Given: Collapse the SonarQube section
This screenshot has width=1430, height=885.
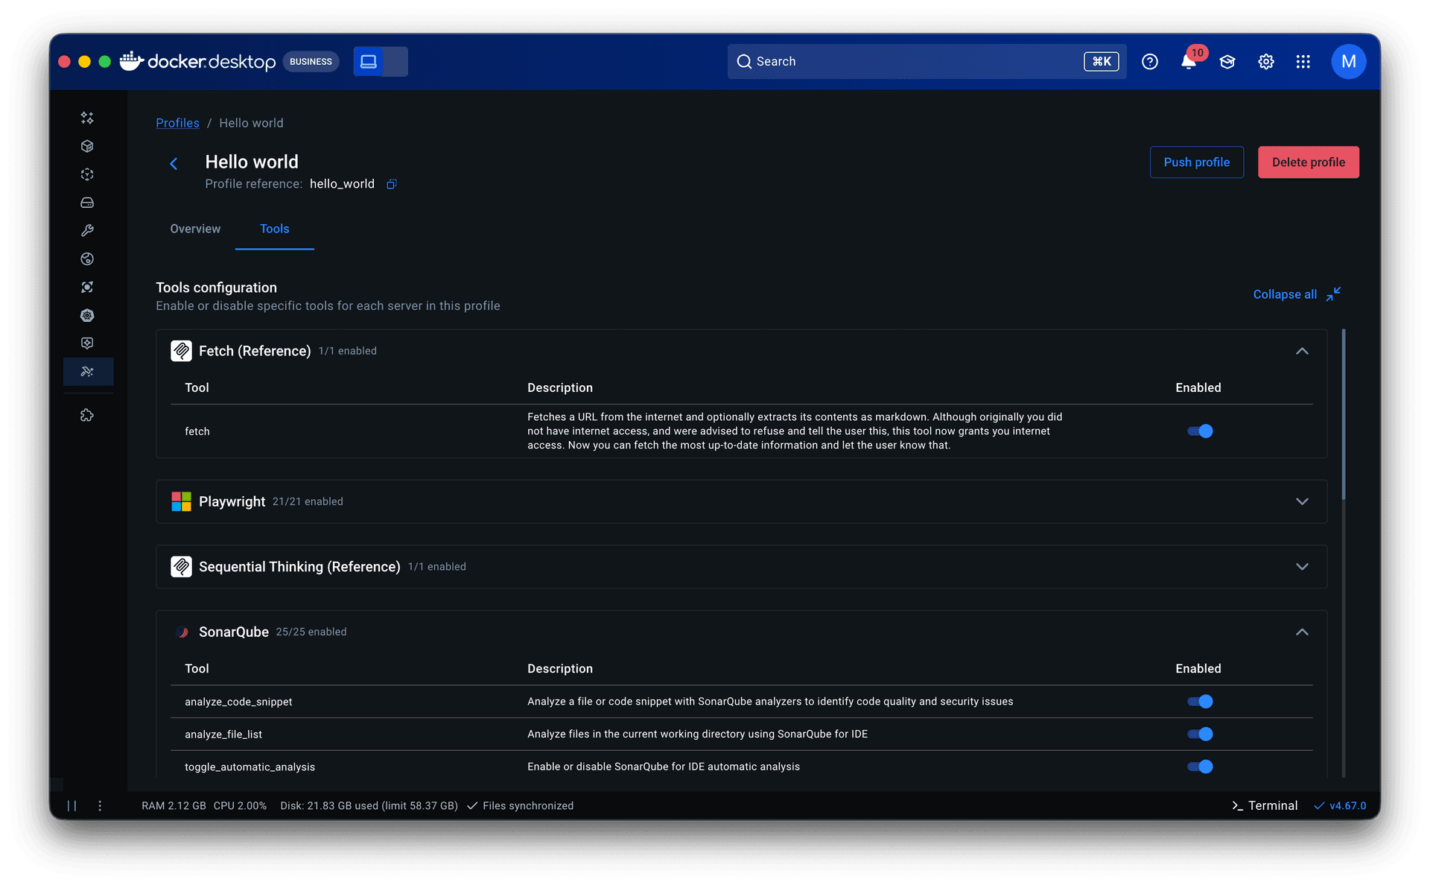Looking at the screenshot, I should (x=1301, y=632).
